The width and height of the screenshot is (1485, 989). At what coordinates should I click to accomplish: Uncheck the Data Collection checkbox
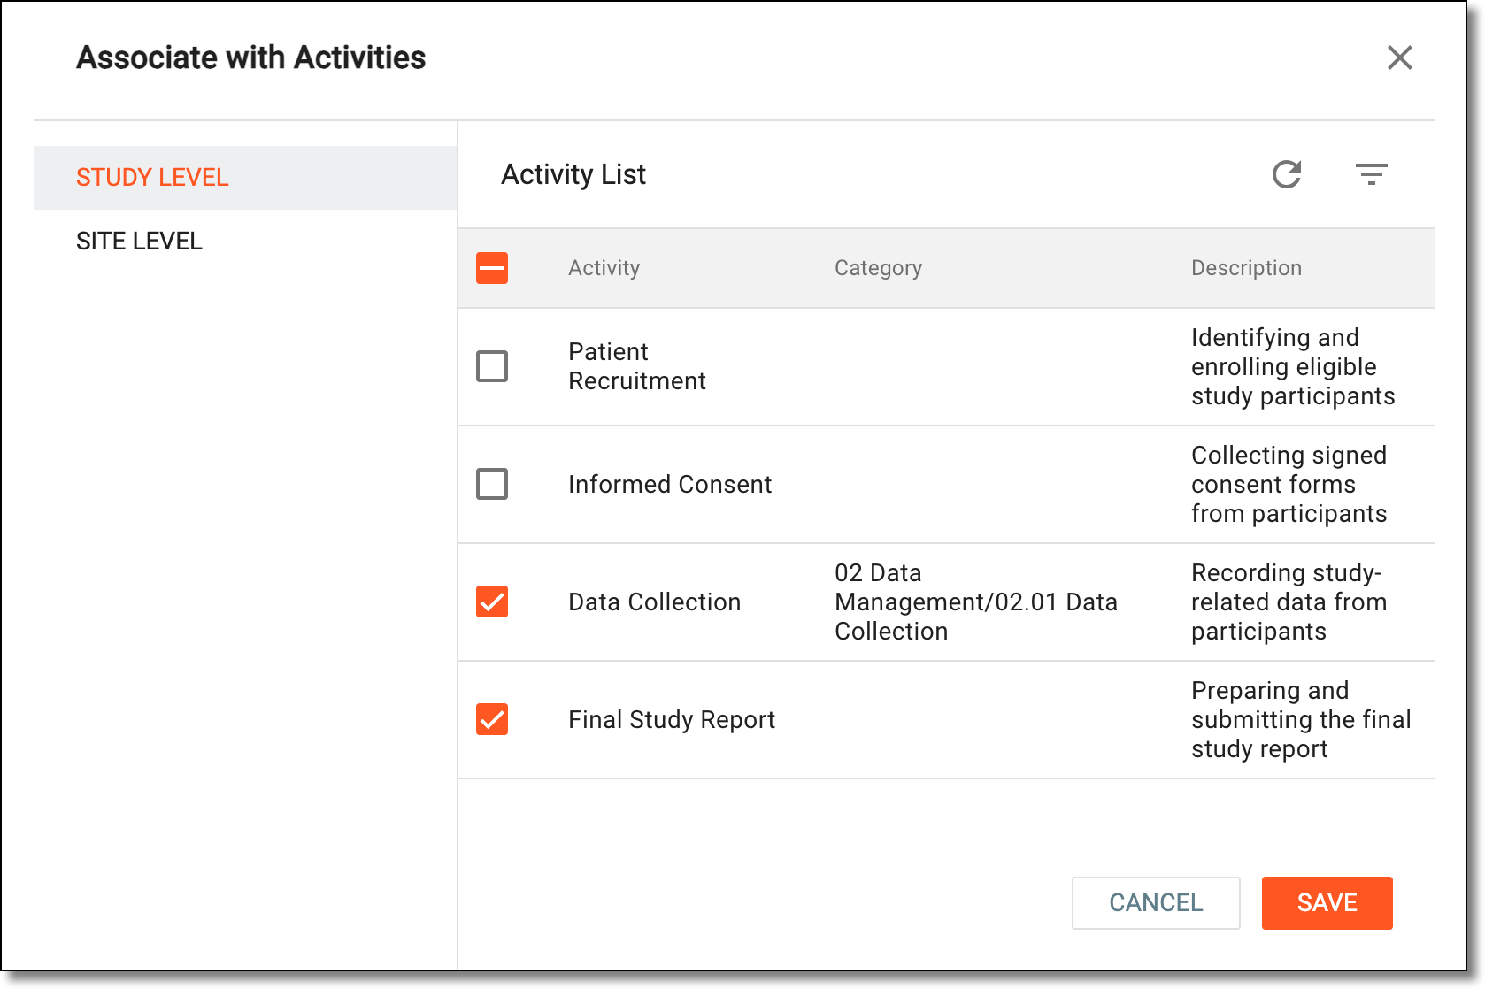click(492, 602)
